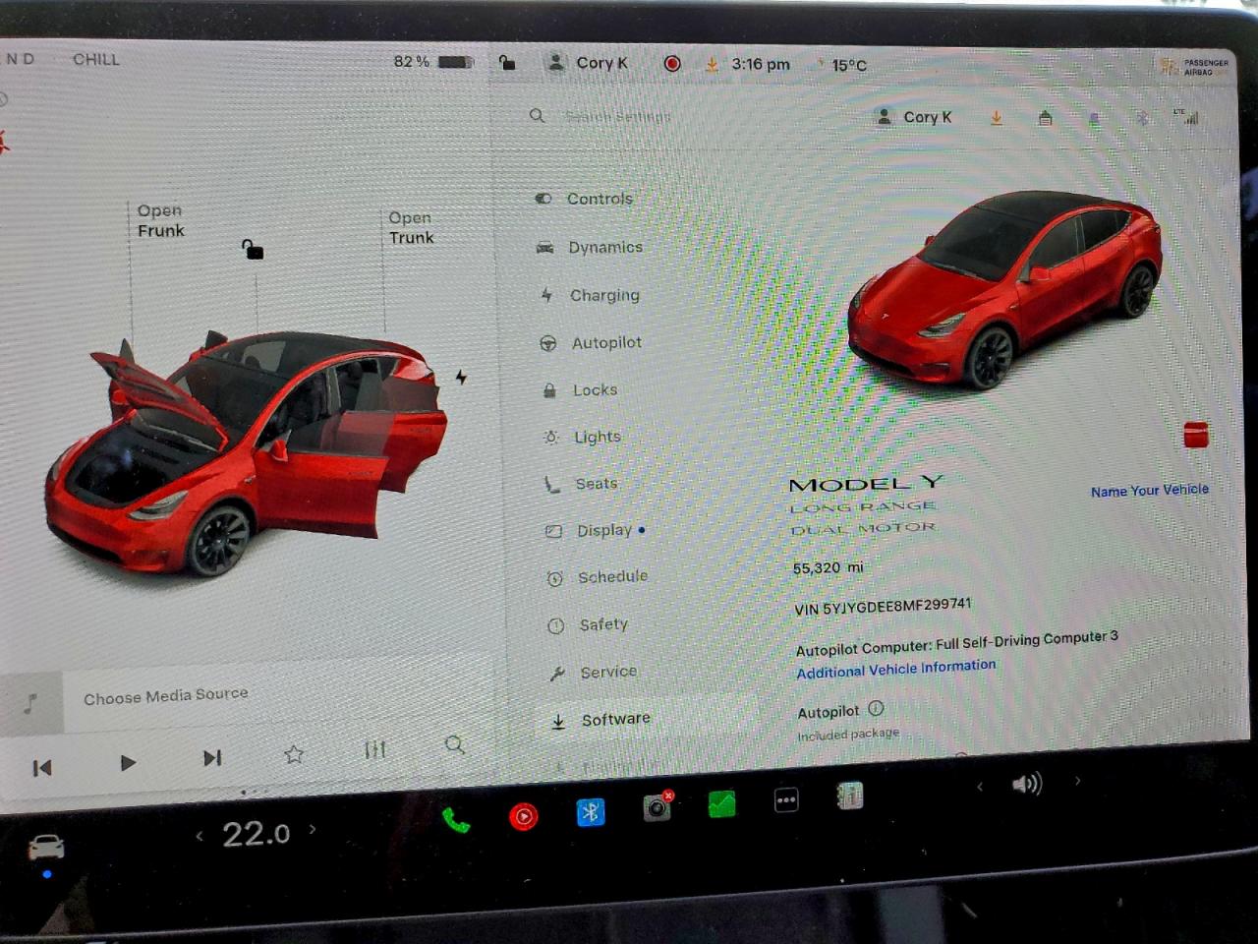Increase cabin temperature with right chevron
The image size is (1258, 944).
tap(313, 829)
